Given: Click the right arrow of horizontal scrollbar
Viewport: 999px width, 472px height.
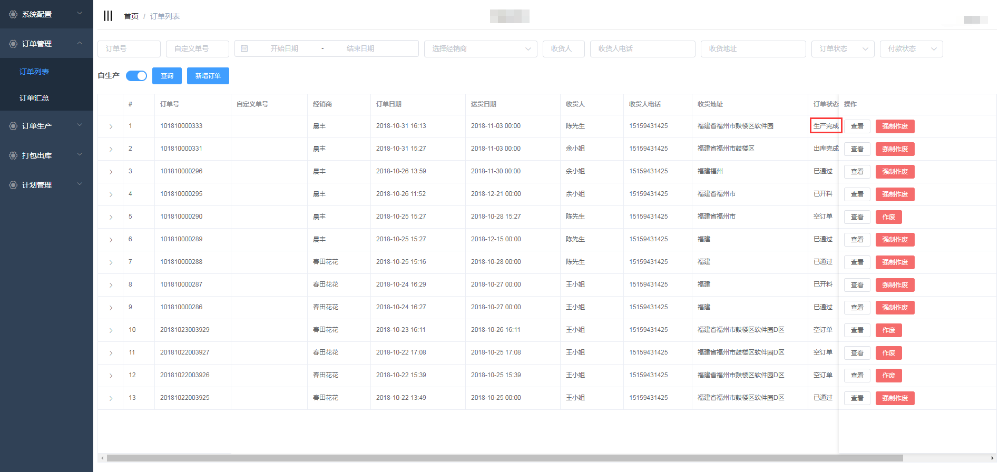Looking at the screenshot, I should click(992, 458).
